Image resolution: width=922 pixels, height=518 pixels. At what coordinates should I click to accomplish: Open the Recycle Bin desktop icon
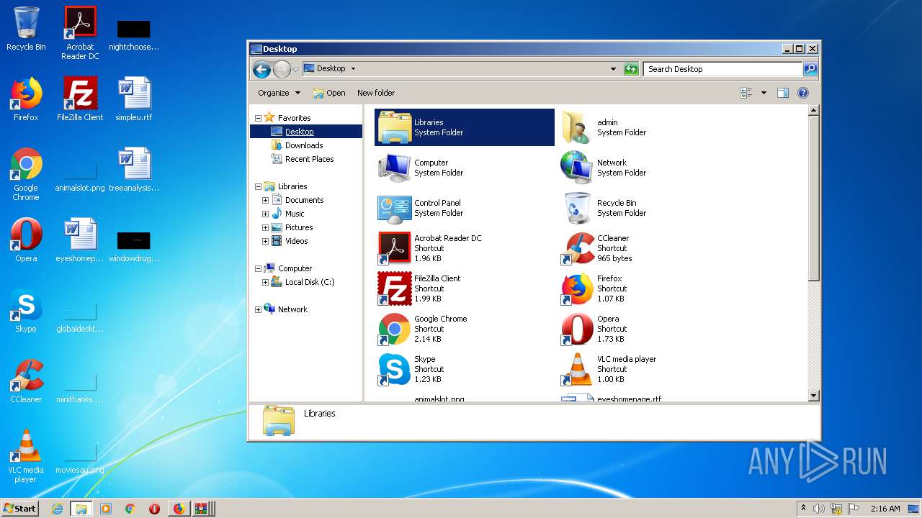pos(26,29)
